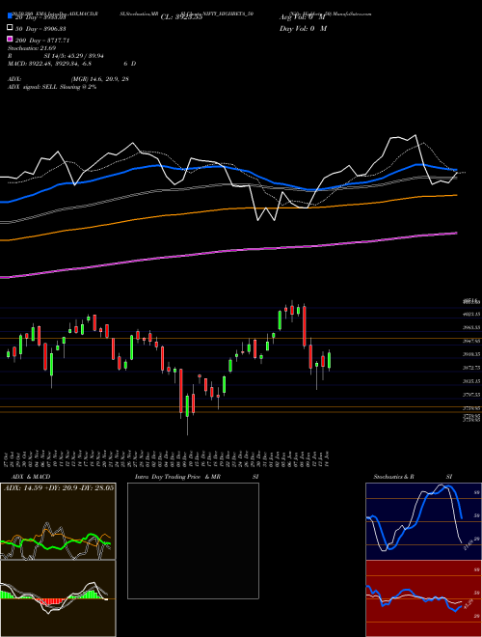Click the white 50 Day legend swatch
Image resolution: width=482 pixels, height=637 pixels.
[x=10, y=28]
